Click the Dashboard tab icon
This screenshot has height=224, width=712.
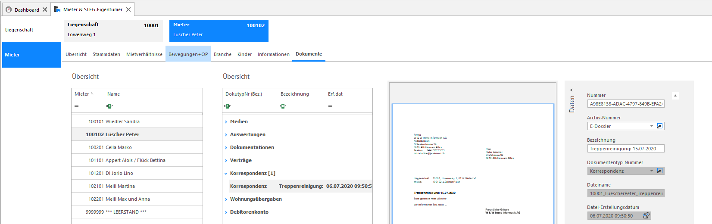point(9,9)
